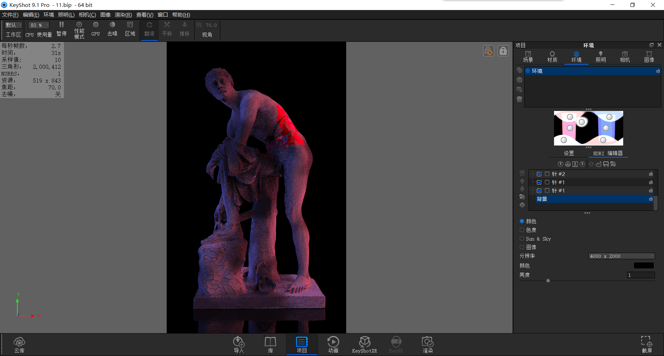
Task: Click the black 颜色 color swatch
Action: [643, 265]
